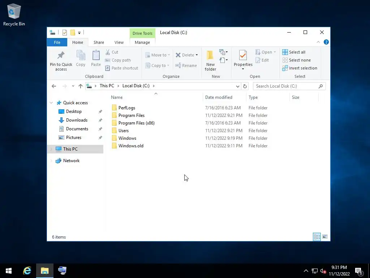Switch to the Share tab

99,42
